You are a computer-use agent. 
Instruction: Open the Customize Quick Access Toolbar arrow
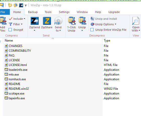coord(26,5)
